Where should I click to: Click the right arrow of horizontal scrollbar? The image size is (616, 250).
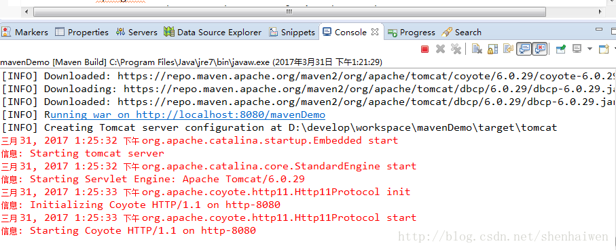(600, 12)
